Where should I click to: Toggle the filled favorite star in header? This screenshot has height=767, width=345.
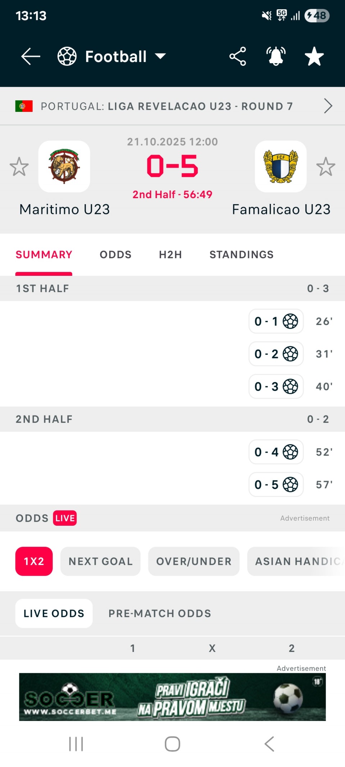(x=314, y=56)
